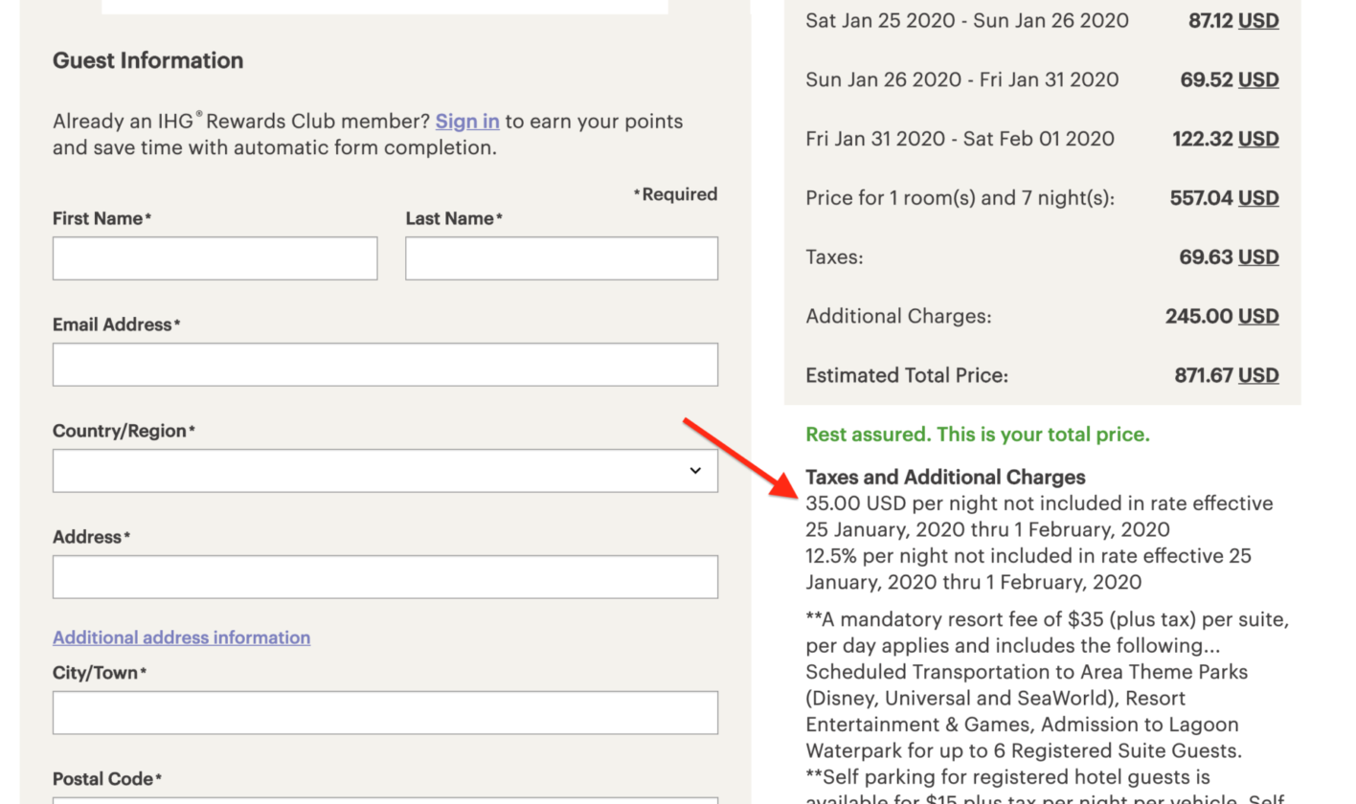Image resolution: width=1356 pixels, height=804 pixels.
Task: Click the City/Town input box
Action: [385, 713]
